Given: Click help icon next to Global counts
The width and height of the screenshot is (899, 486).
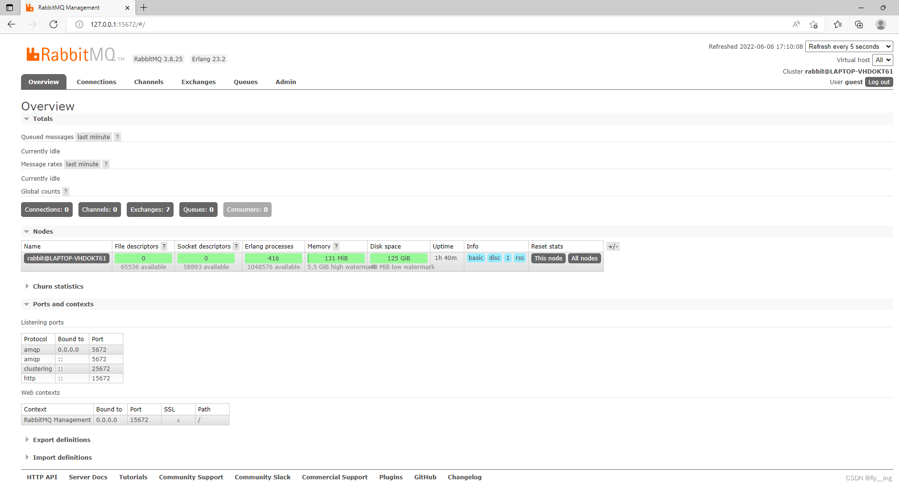Looking at the screenshot, I should pyautogui.click(x=66, y=192).
